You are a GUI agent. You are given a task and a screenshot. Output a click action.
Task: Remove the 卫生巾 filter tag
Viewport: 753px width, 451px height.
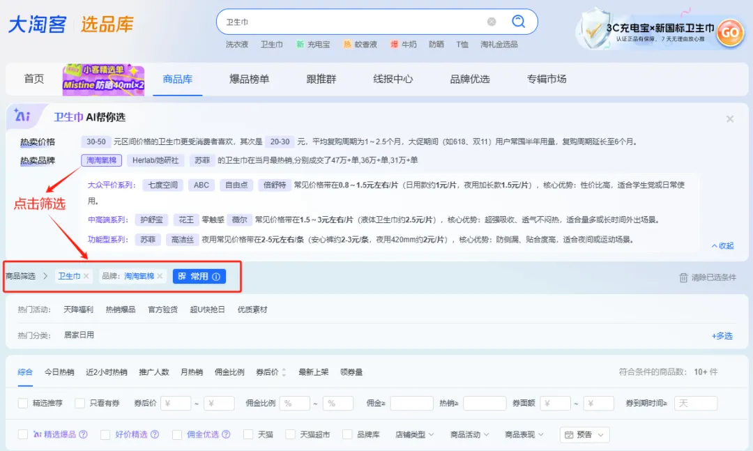tap(86, 276)
